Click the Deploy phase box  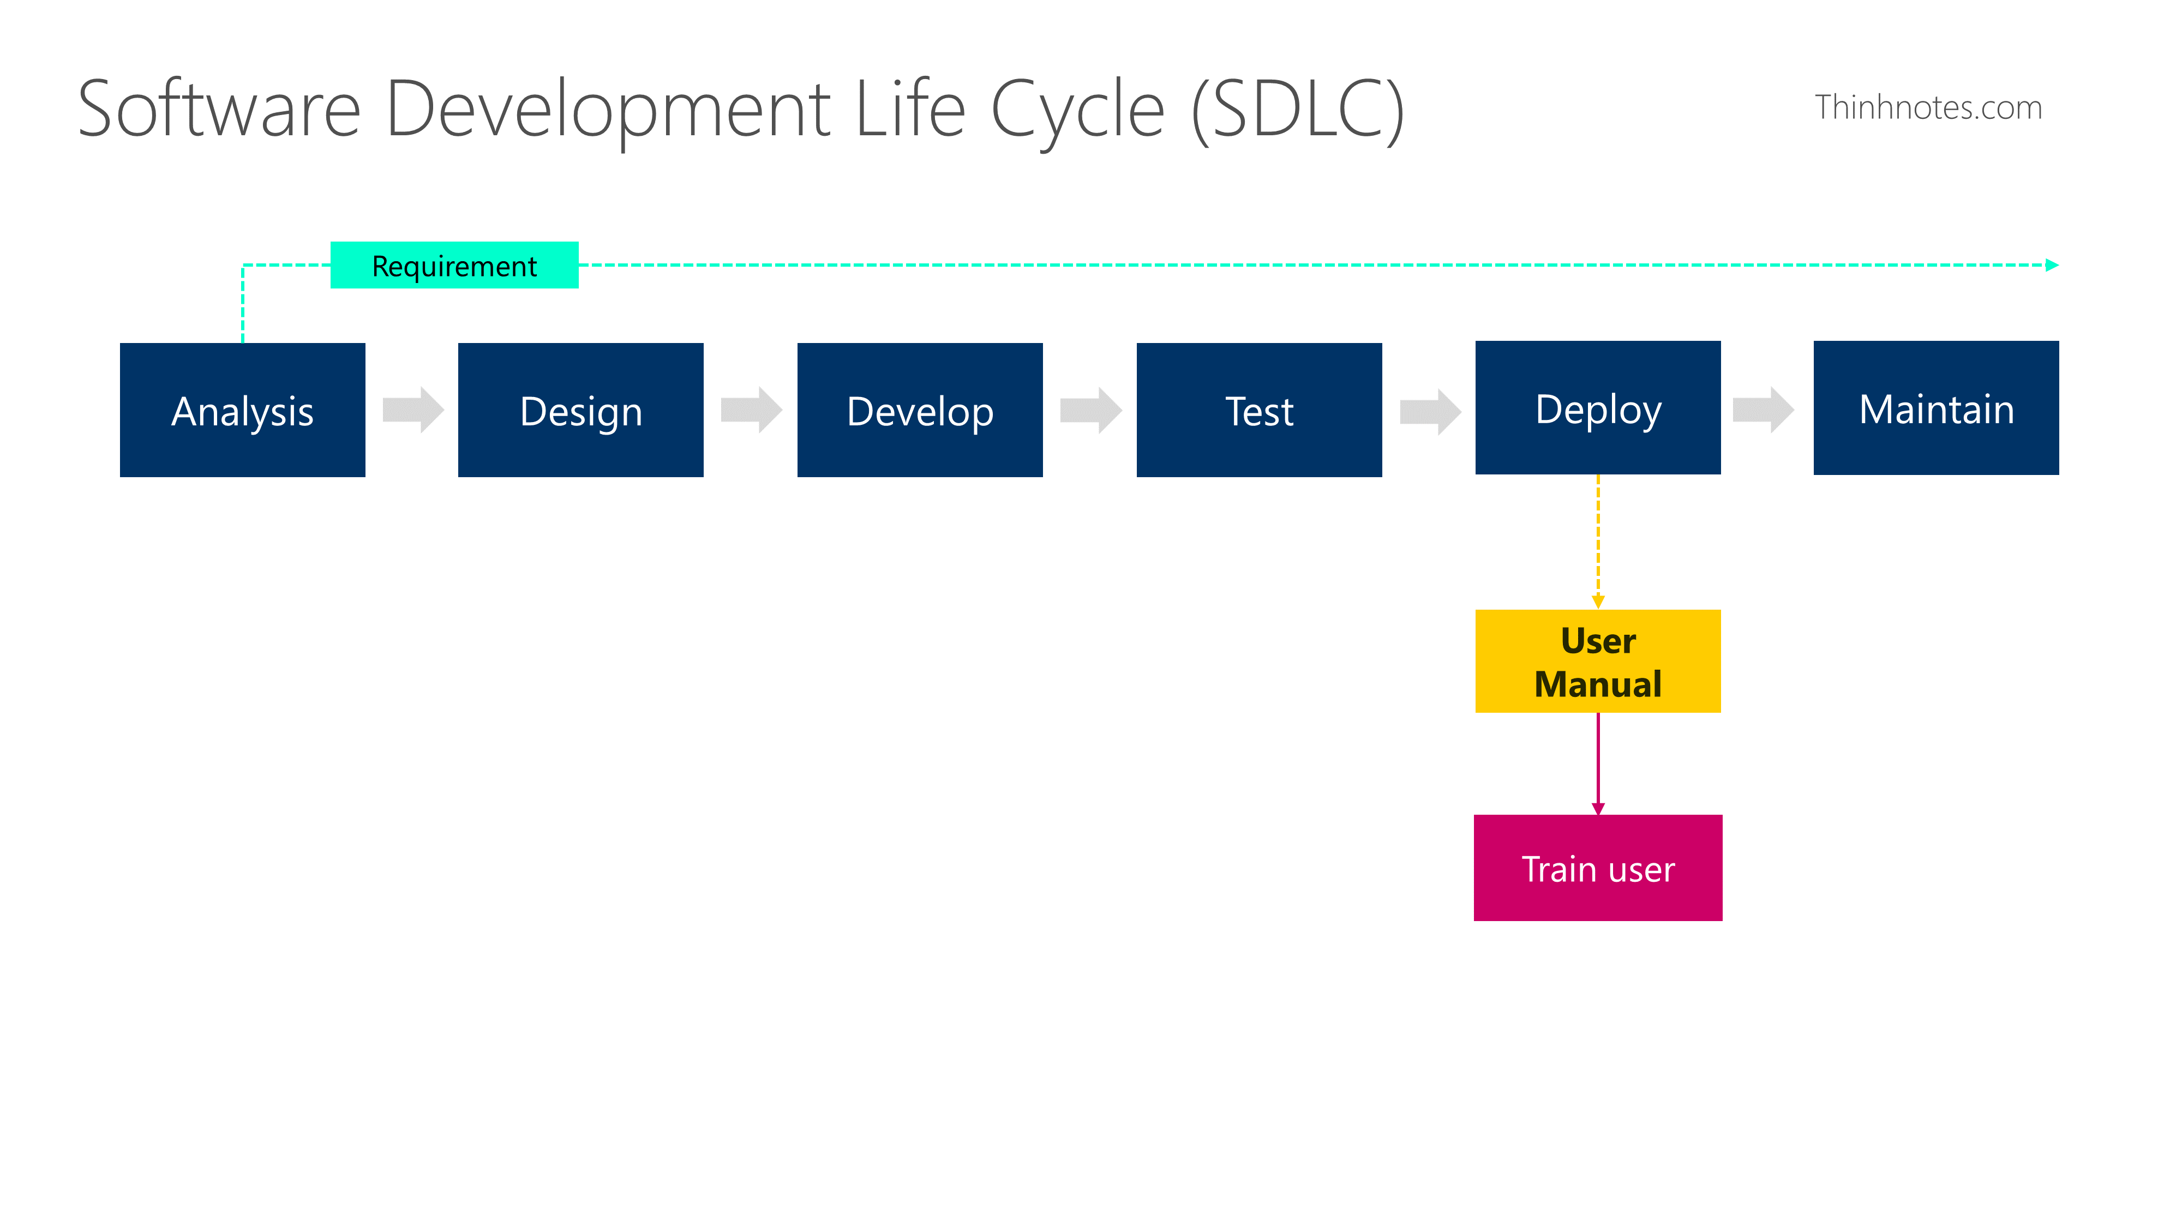pyautogui.click(x=1598, y=407)
